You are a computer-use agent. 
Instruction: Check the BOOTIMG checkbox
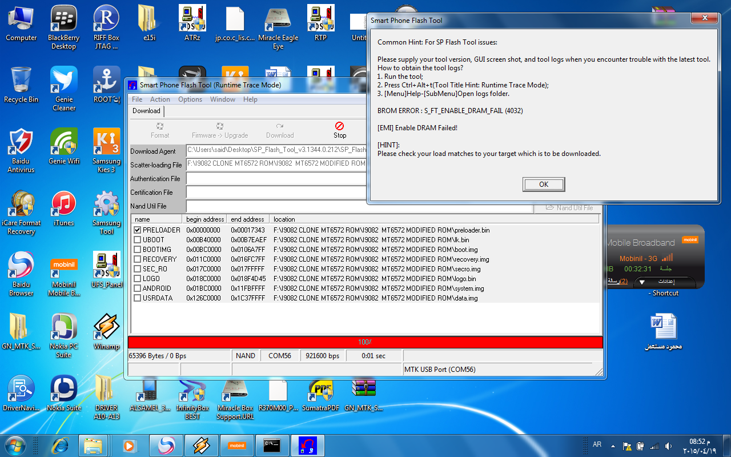coord(138,250)
